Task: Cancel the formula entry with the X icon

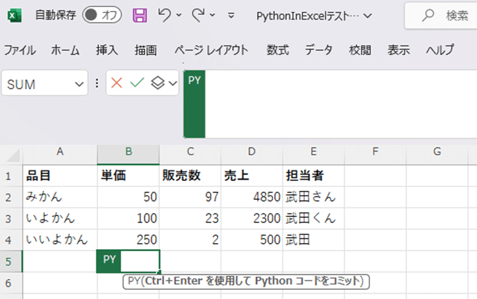Action: (117, 83)
